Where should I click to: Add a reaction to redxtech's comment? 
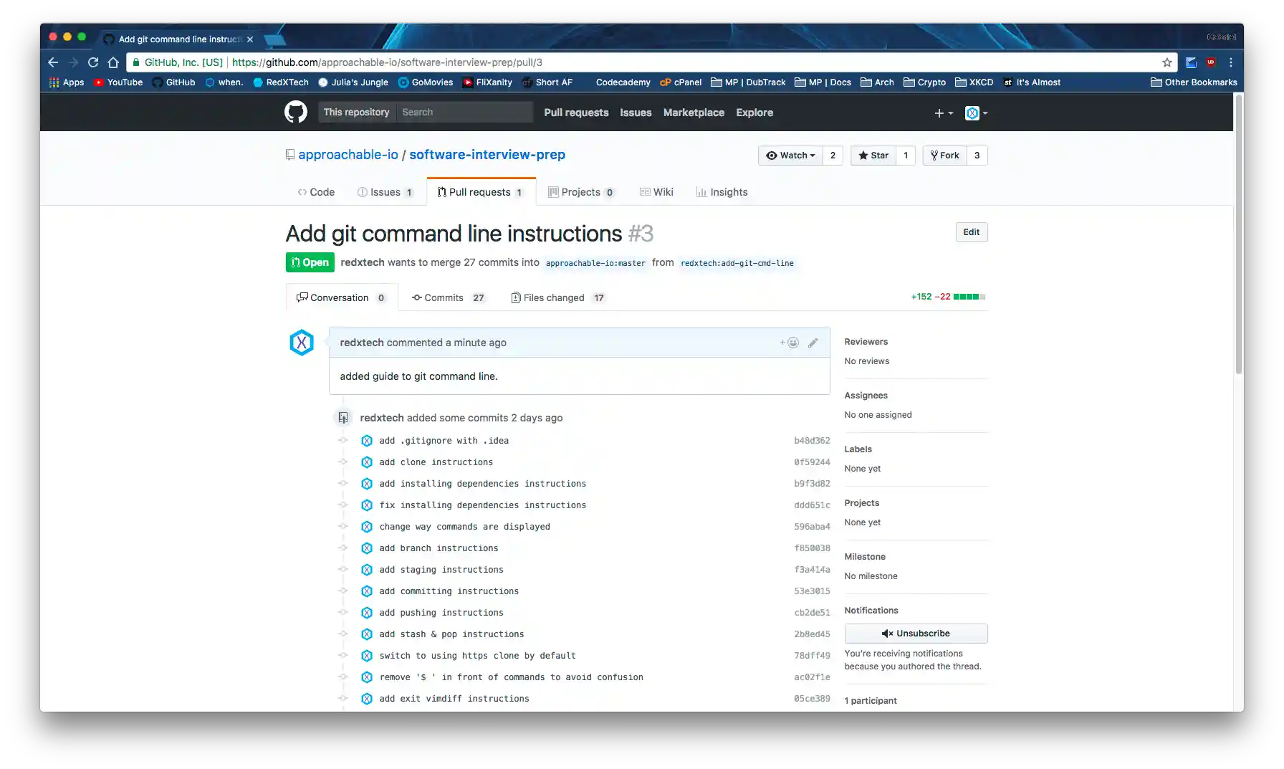click(x=790, y=343)
